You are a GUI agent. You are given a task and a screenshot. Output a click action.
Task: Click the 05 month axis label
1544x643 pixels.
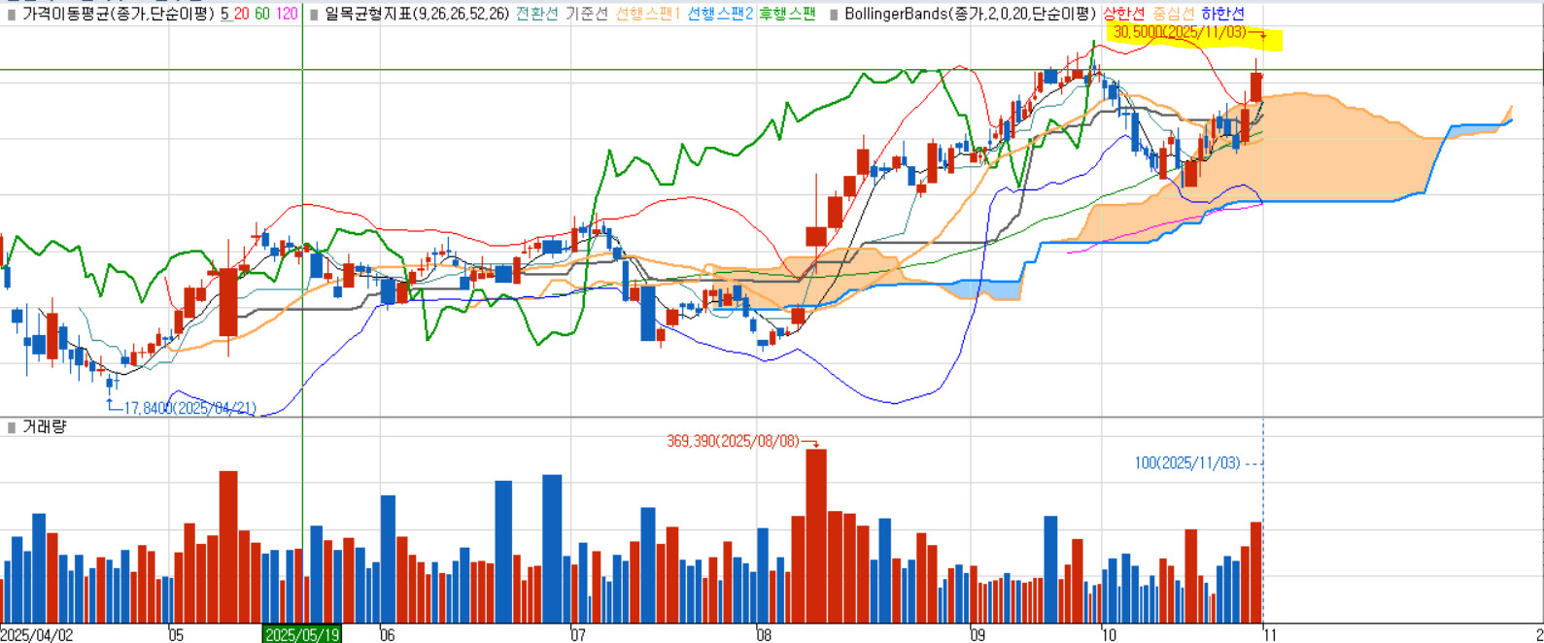176,635
